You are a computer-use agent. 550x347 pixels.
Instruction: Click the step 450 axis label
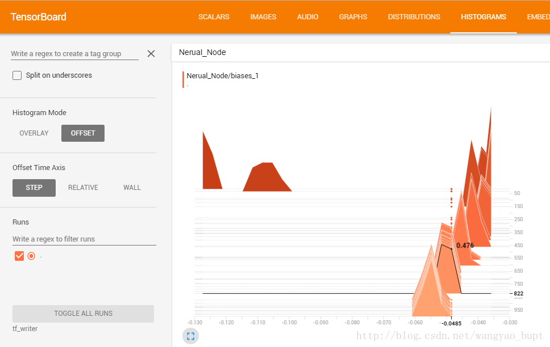518,245
